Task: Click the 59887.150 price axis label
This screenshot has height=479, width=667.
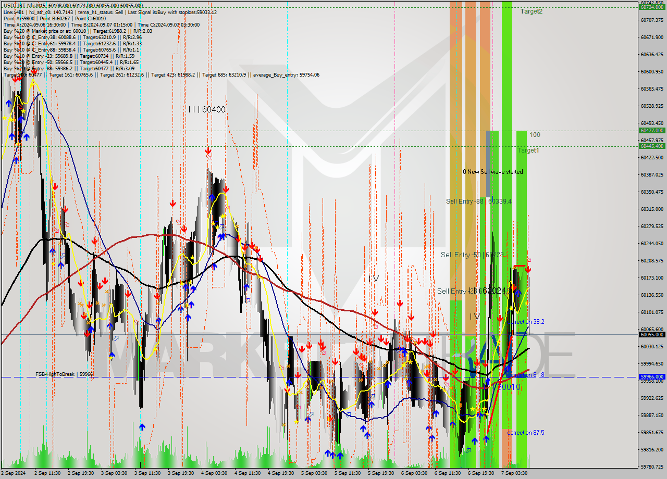Action: (653, 415)
